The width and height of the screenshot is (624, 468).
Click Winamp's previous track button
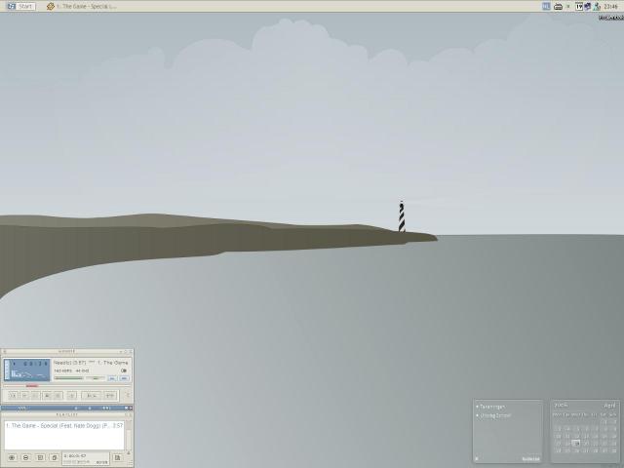coord(13,396)
